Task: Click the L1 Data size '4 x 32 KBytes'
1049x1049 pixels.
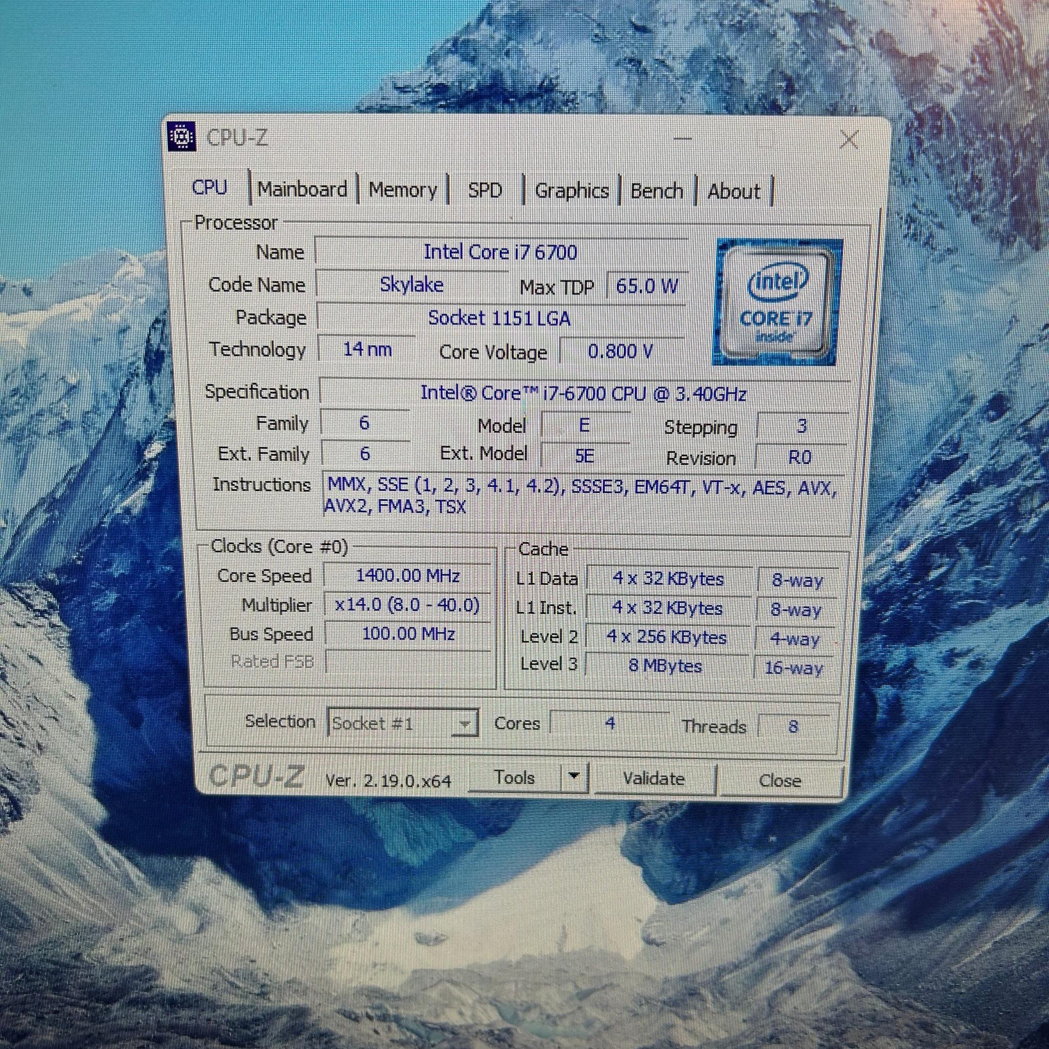Action: pos(668,579)
